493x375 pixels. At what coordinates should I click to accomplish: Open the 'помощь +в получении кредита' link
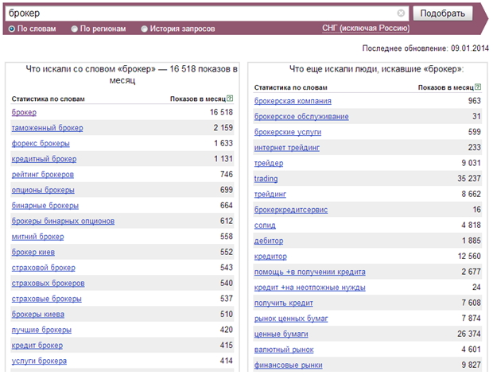click(x=309, y=272)
